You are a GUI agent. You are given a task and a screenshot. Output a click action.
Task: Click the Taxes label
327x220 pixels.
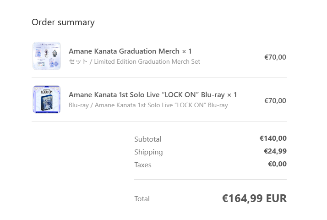click(142, 165)
